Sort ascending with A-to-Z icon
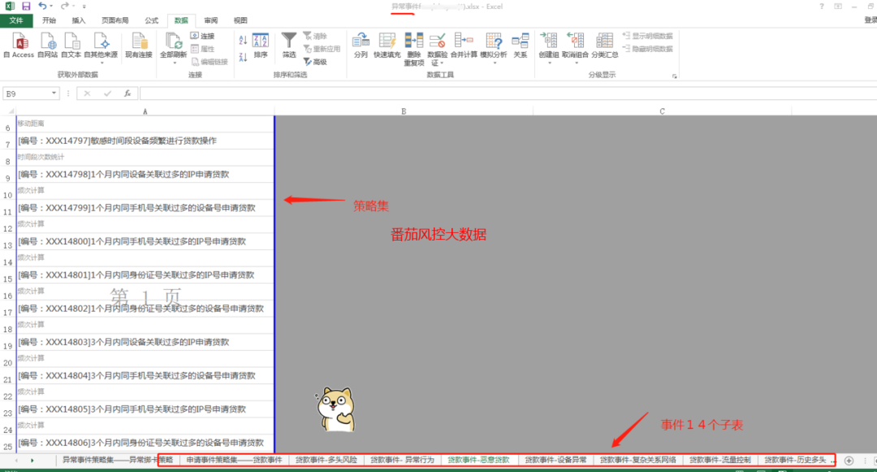 [x=243, y=40]
